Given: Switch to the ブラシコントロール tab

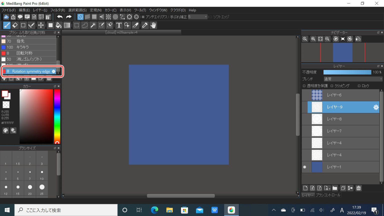Looking at the screenshot, I should [x=328, y=195].
